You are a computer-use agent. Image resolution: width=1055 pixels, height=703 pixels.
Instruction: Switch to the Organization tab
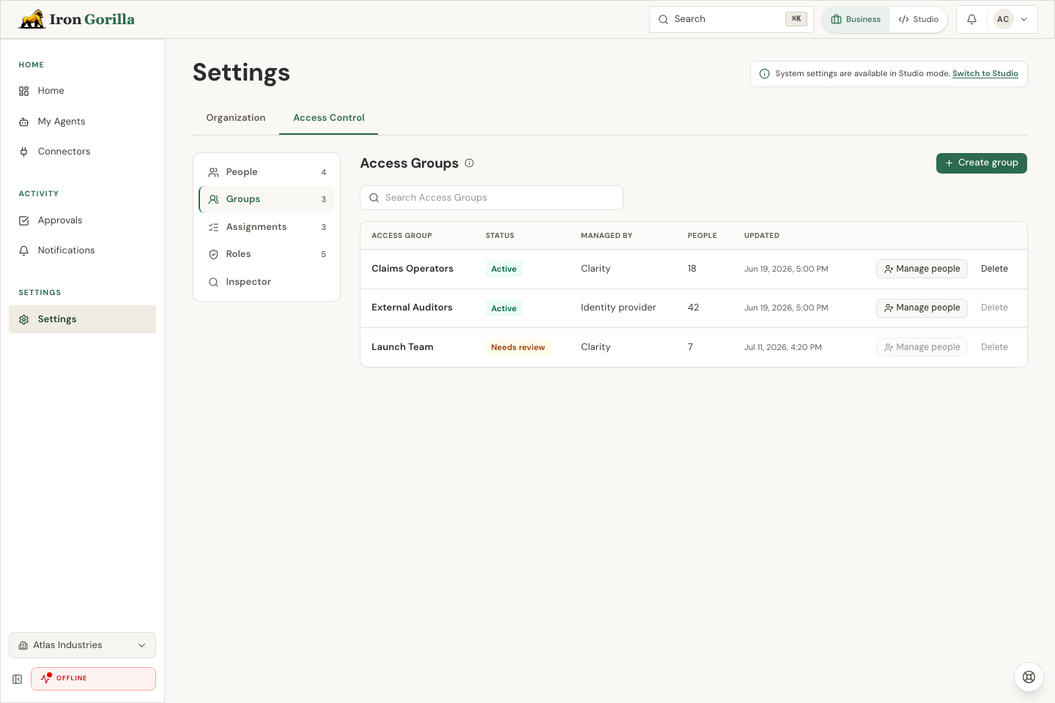coord(236,118)
